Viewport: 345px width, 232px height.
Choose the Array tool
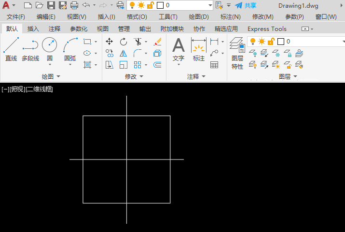138,65
